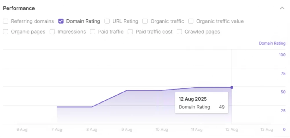Click the 12 Aug 2025 tooltip date
Screen dimensions: 290x138
click(193, 99)
